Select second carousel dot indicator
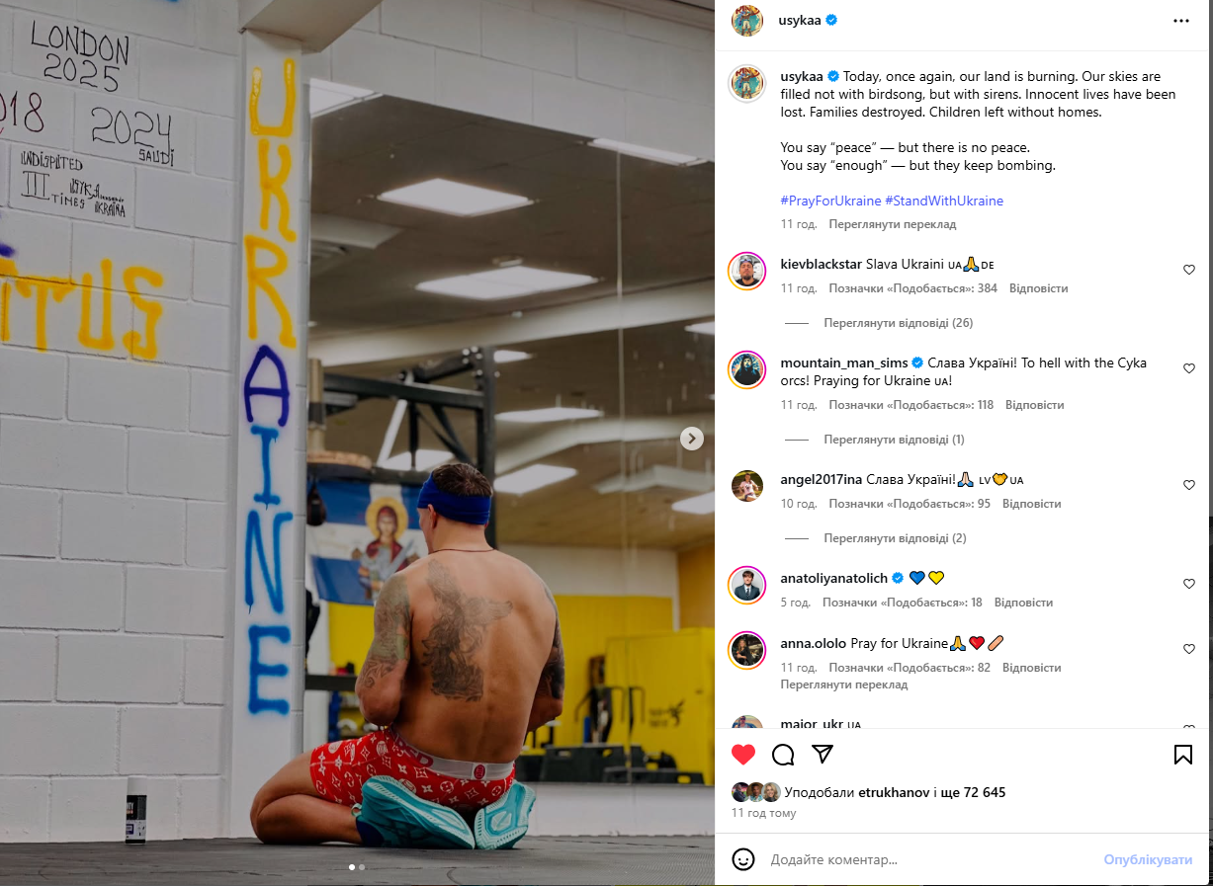This screenshot has height=886, width=1213. (x=362, y=867)
